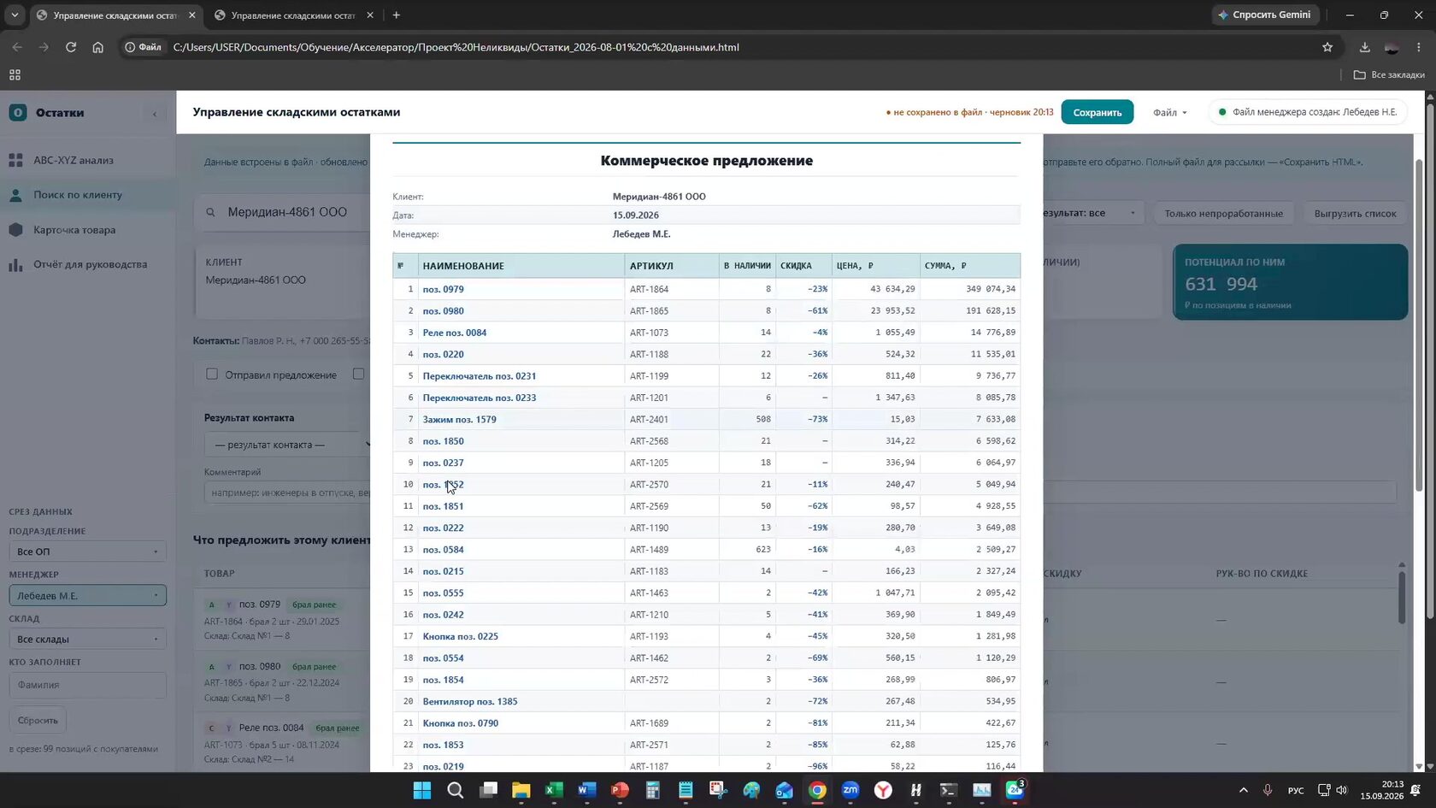Viewport: 1436px width, 808px height.
Task: Open the Склад Все склады dropdown
Action: pos(87,639)
